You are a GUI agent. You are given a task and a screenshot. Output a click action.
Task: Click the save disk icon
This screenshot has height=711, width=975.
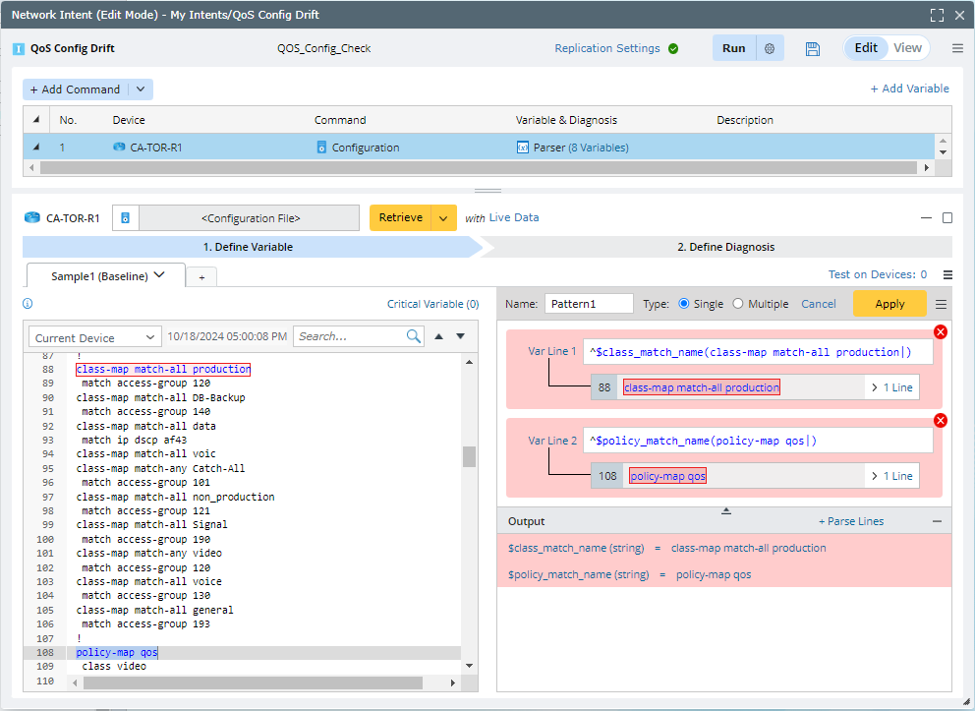[x=812, y=49]
